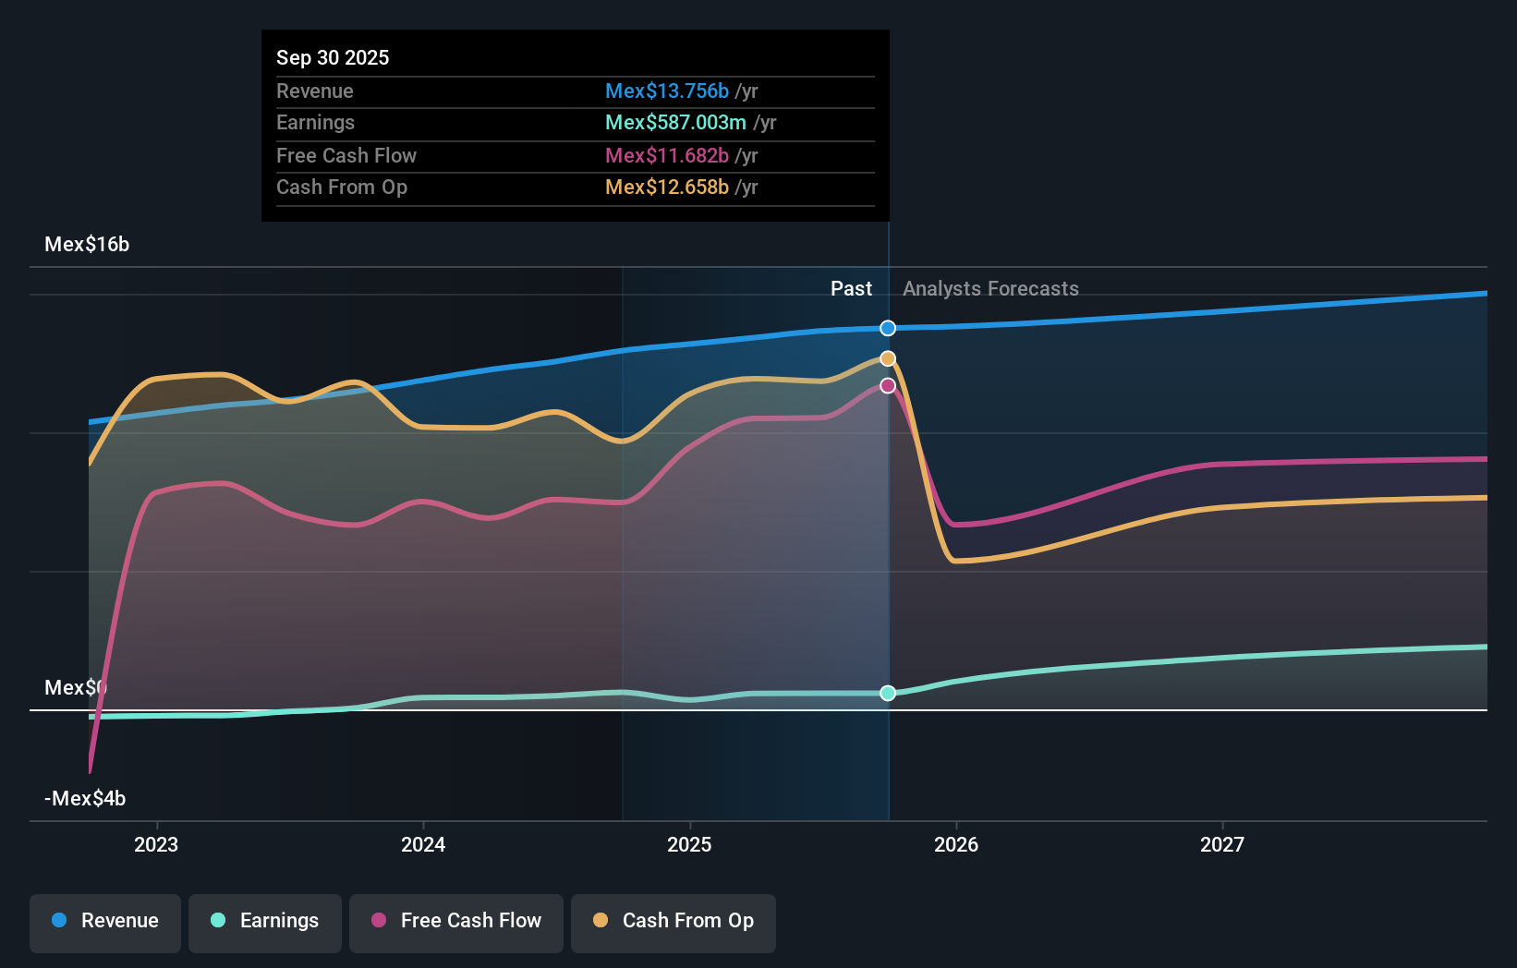The image size is (1517, 968).
Task: Select the Past section label
Action: (x=851, y=288)
